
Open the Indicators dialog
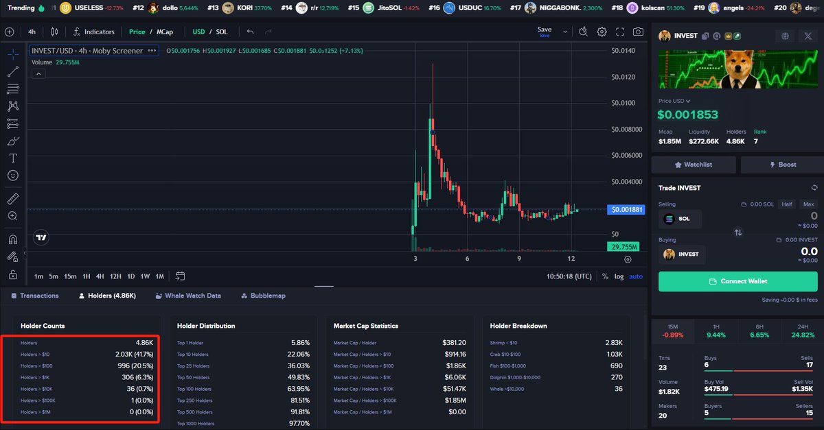94,32
